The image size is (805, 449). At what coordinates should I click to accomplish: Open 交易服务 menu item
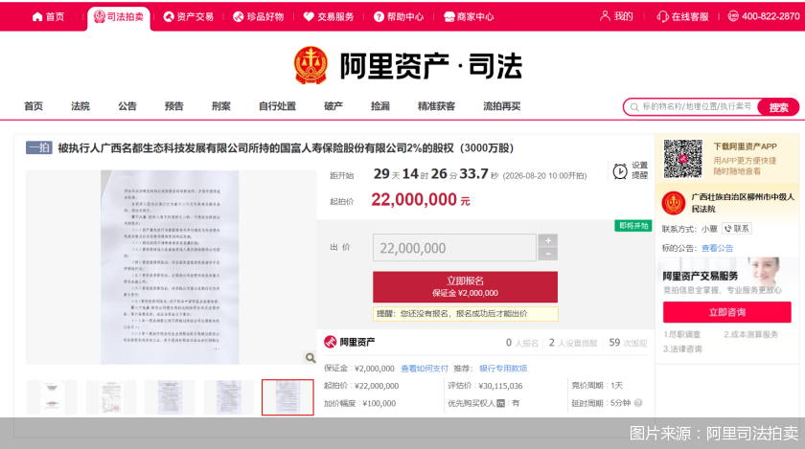329,17
